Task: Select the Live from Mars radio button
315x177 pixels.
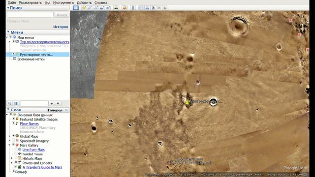Action: 16,149
